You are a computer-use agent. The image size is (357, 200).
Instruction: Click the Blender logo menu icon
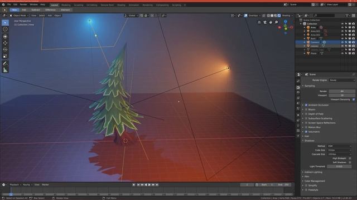[x=3, y=4]
